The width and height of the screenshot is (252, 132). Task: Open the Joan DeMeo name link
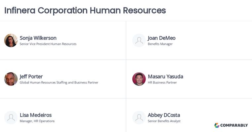[161, 38]
